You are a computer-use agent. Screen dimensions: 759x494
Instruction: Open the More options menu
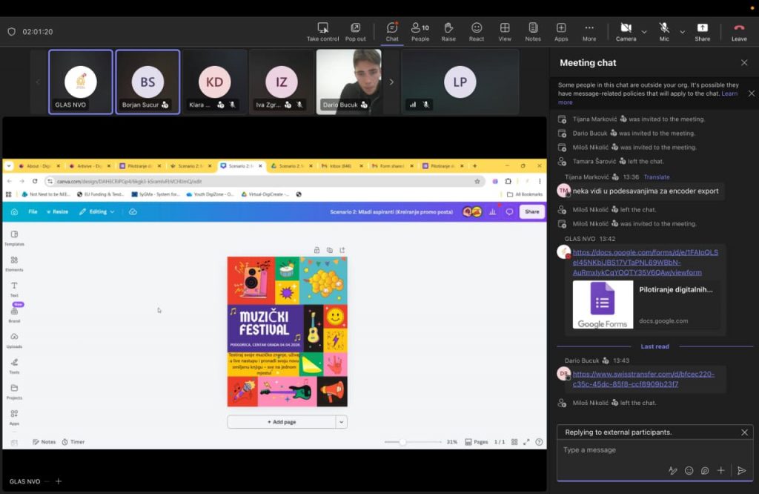coord(589,31)
